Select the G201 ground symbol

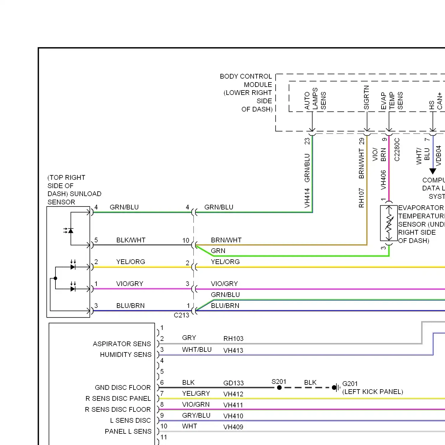pyautogui.click(x=336, y=387)
